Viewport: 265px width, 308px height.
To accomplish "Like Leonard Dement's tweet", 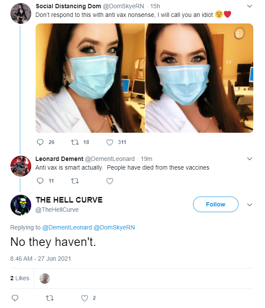I will coord(110,181).
